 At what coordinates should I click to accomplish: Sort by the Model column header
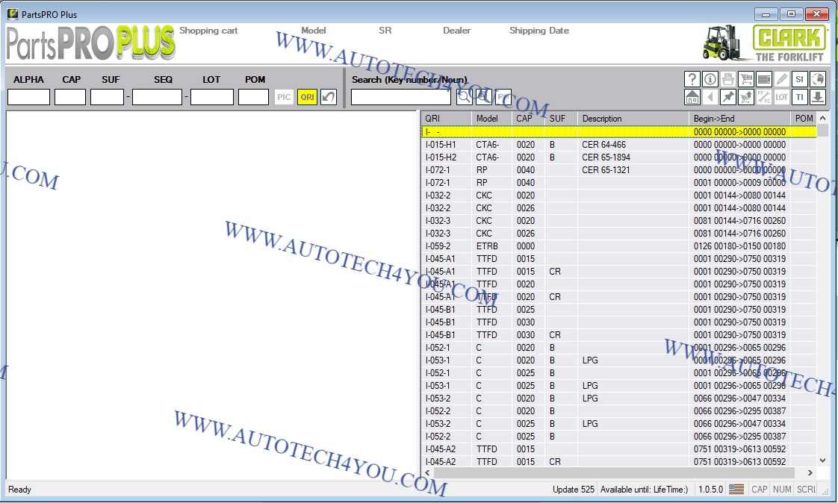click(487, 119)
